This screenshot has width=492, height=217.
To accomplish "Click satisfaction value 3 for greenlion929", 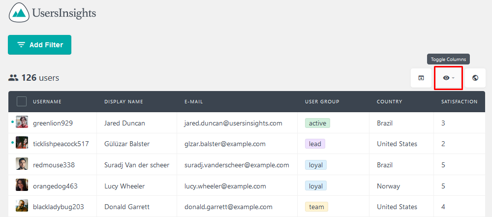I will click(x=443, y=123).
